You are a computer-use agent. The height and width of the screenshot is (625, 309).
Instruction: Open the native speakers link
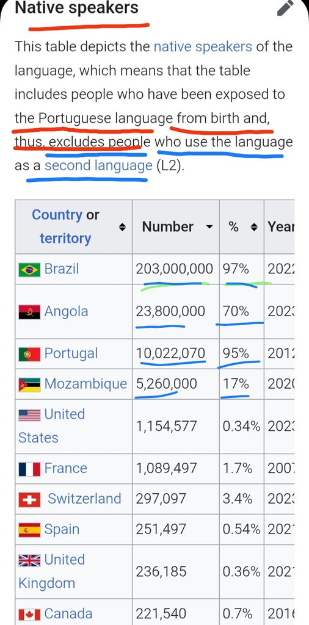[x=203, y=46]
